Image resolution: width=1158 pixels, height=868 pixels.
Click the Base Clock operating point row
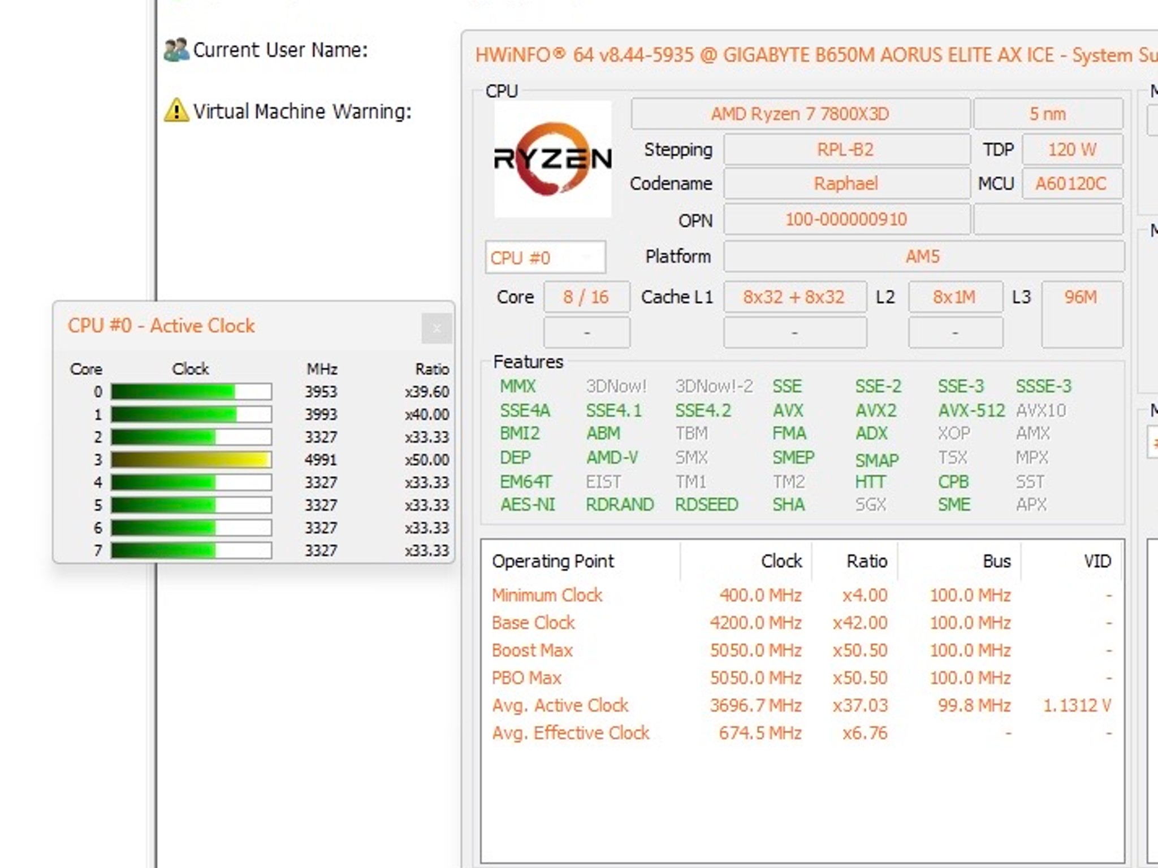click(802, 623)
